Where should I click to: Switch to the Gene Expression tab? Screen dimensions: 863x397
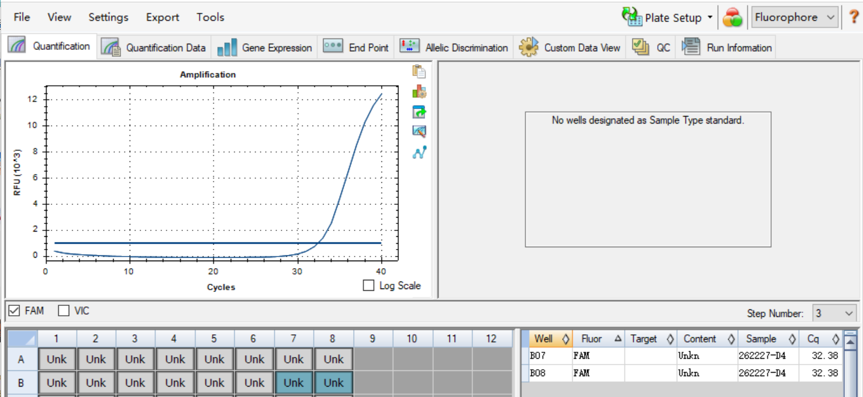click(265, 48)
